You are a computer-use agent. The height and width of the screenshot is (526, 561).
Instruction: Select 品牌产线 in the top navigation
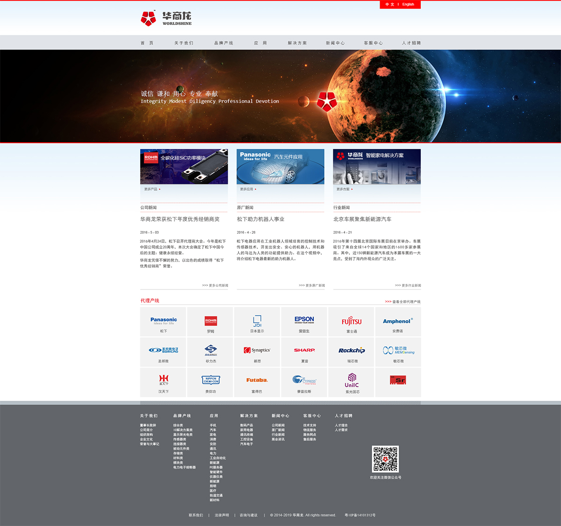223,43
